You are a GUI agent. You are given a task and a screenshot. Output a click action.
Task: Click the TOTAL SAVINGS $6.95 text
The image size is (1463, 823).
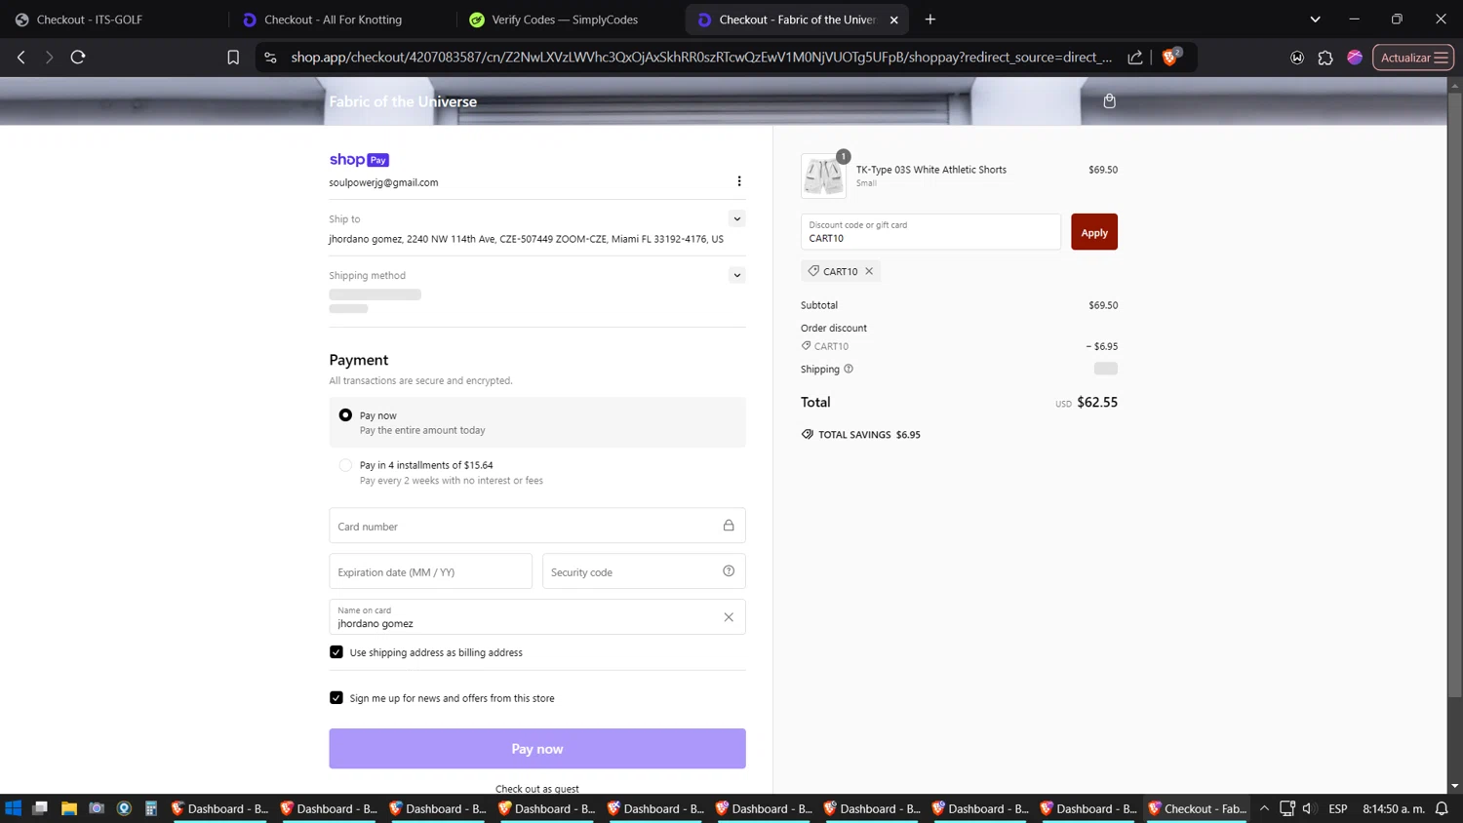pos(869,435)
